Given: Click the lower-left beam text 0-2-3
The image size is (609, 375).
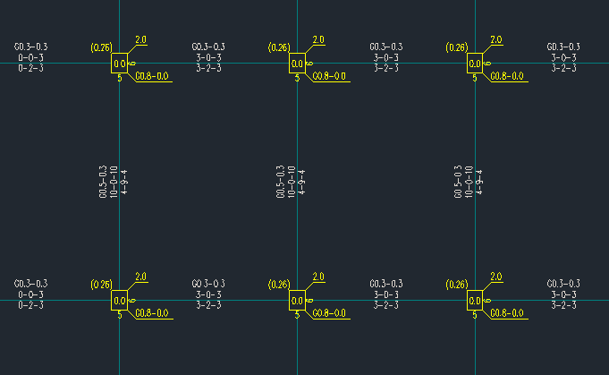Looking at the screenshot, I should click(x=31, y=305).
